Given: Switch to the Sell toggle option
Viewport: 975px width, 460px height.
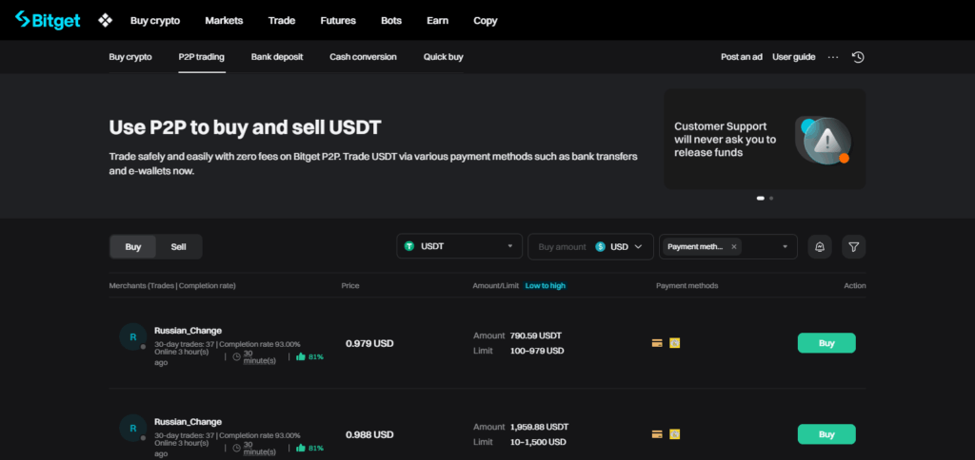Looking at the screenshot, I should tap(178, 246).
